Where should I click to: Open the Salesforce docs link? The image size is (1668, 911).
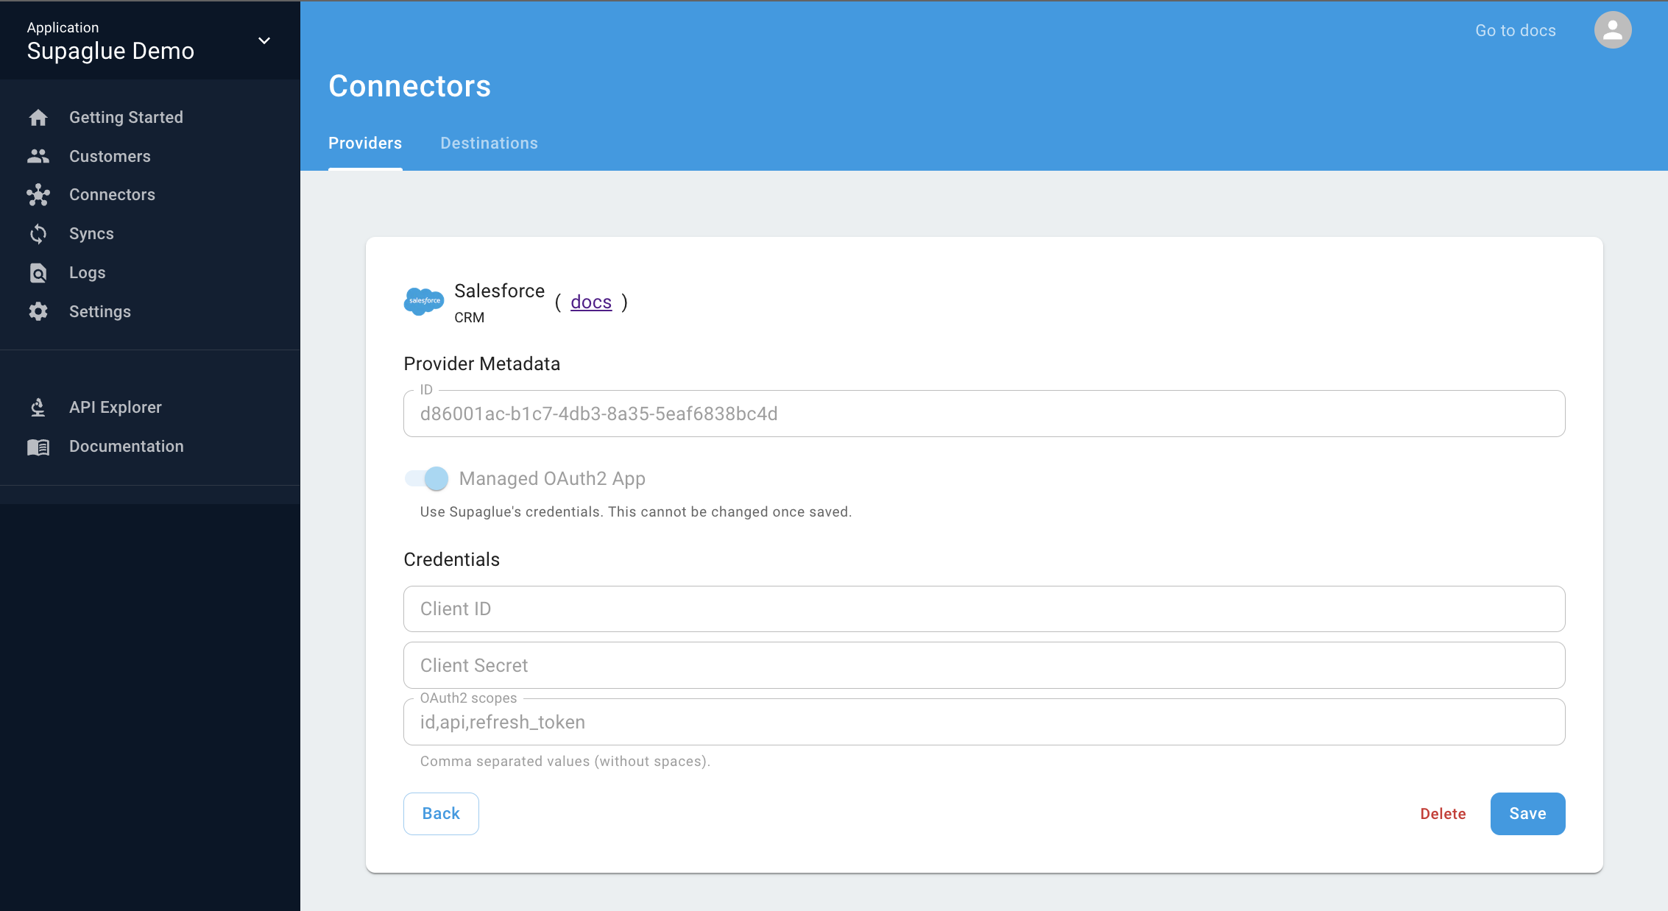(x=591, y=302)
